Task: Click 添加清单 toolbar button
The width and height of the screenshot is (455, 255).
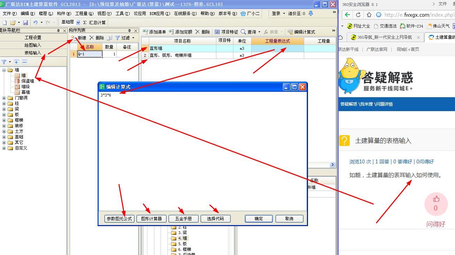Action: 155,32
